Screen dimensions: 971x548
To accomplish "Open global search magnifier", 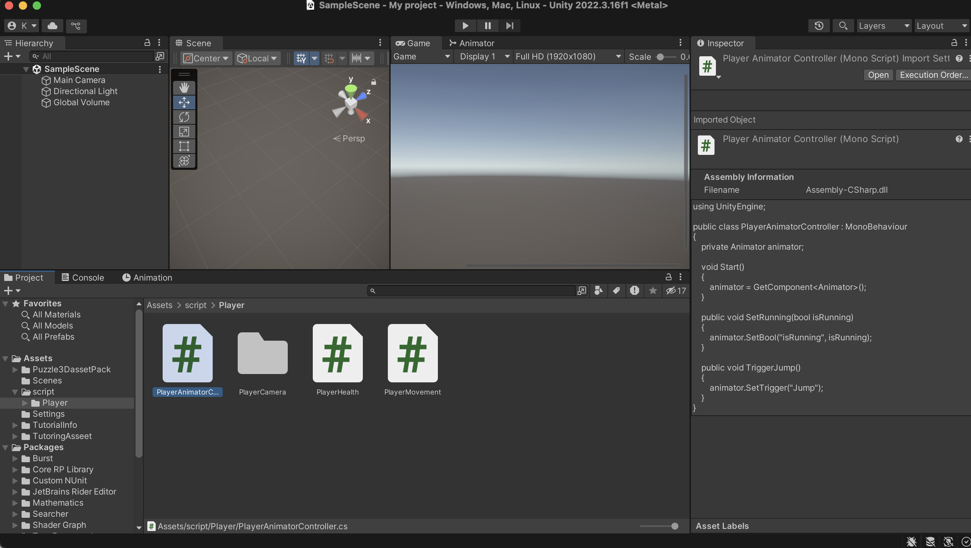I will (x=843, y=26).
